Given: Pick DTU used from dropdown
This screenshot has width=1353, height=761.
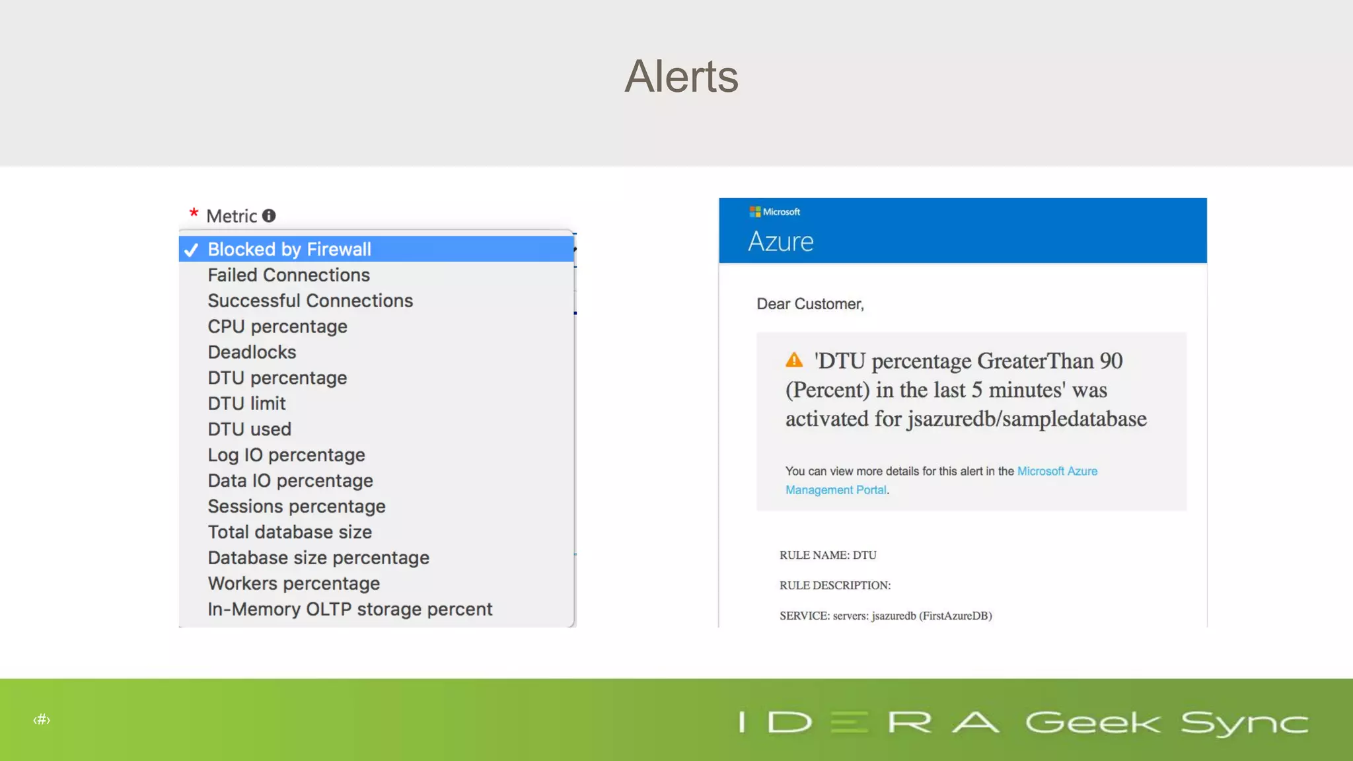Looking at the screenshot, I should [x=377, y=429].
